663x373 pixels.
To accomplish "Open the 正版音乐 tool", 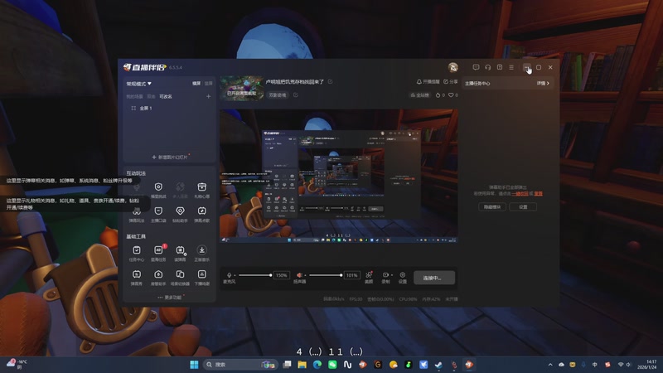I will [201, 254].
